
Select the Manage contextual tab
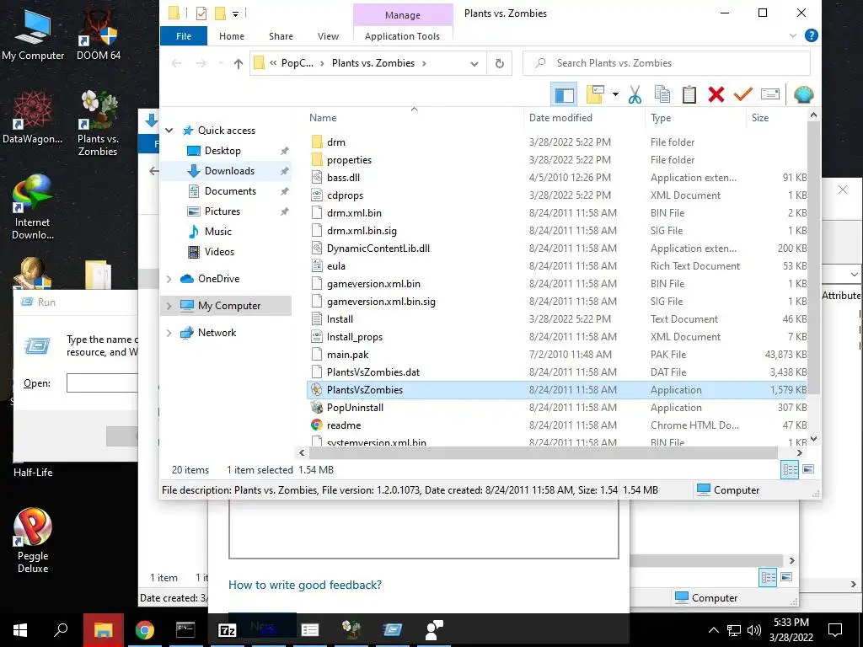click(402, 15)
